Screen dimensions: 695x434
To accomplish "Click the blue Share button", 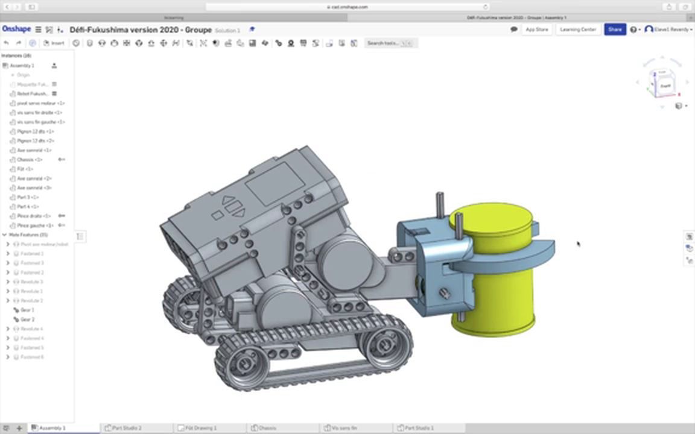I will pyautogui.click(x=615, y=30).
